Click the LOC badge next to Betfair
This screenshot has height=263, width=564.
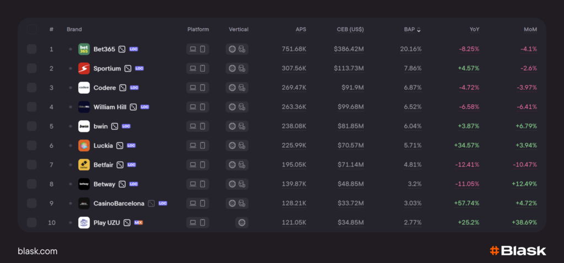point(132,165)
